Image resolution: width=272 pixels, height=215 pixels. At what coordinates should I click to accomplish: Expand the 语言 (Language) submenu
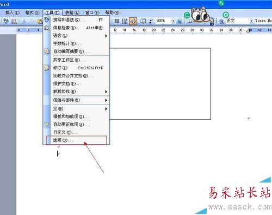(x=106, y=36)
